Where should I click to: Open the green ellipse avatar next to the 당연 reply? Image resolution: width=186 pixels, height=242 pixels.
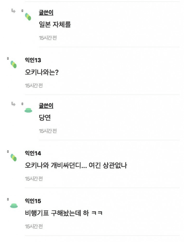click(28, 110)
